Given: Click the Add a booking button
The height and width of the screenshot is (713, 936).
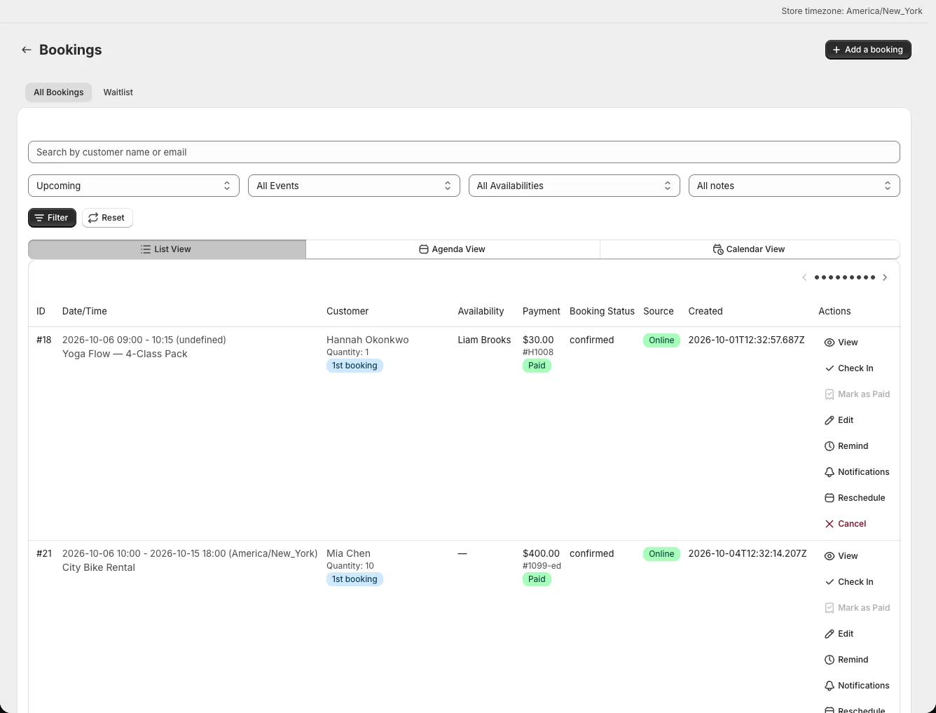Looking at the screenshot, I should pos(868,50).
